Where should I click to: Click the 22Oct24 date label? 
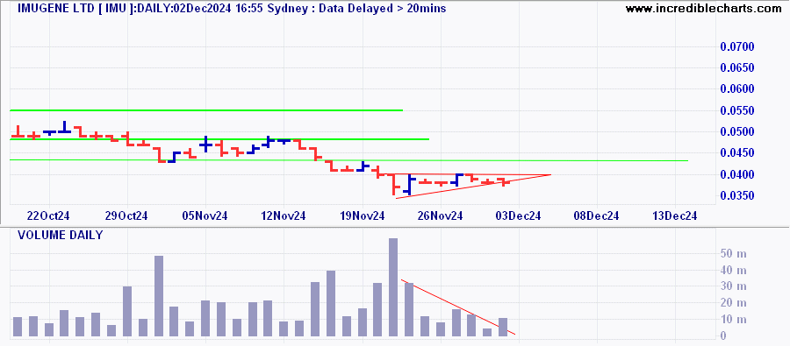tap(49, 215)
